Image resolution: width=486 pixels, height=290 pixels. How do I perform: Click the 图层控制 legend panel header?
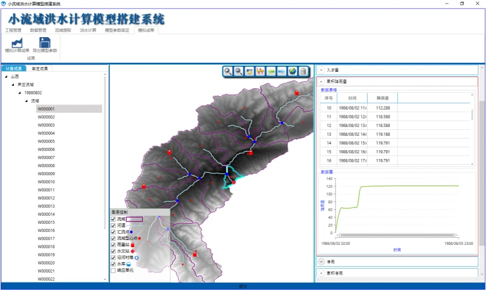(140, 212)
